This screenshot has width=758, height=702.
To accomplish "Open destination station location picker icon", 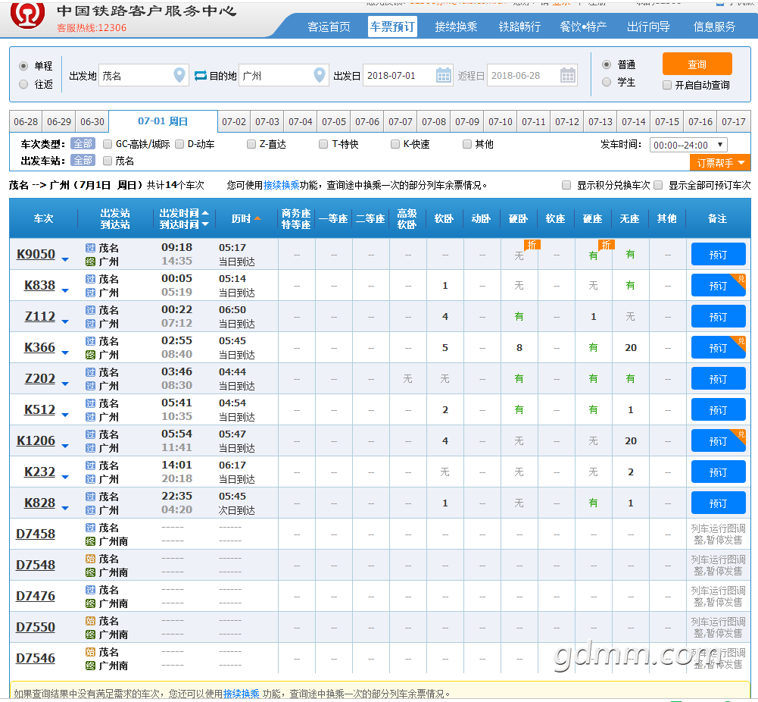I will pos(319,75).
